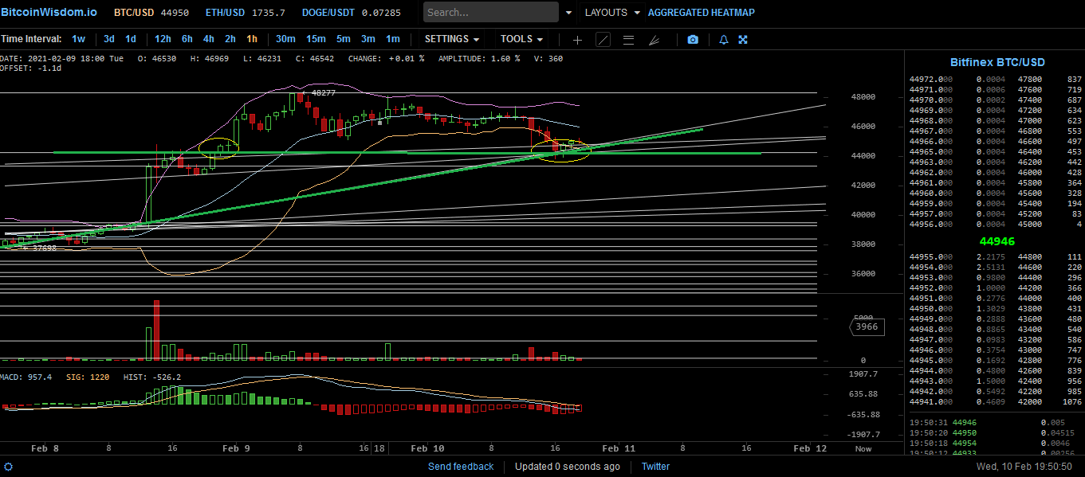The height and width of the screenshot is (477, 1085).
Task: Open alerts with the bell icon
Action: 724,39
